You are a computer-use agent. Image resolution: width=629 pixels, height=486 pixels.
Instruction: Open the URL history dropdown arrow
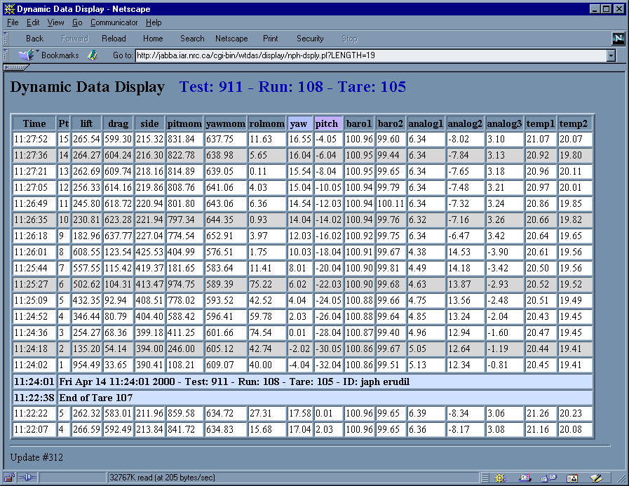611,55
